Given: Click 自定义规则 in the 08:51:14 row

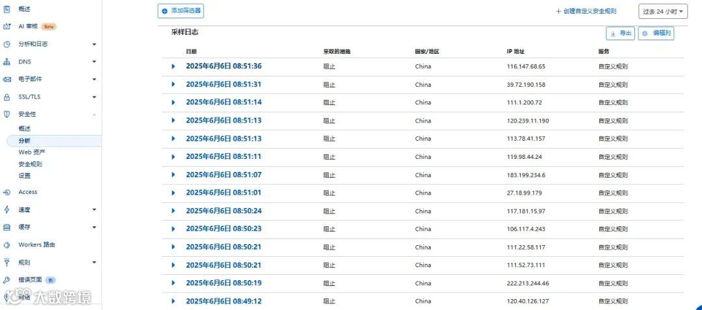Looking at the screenshot, I should click(613, 102).
